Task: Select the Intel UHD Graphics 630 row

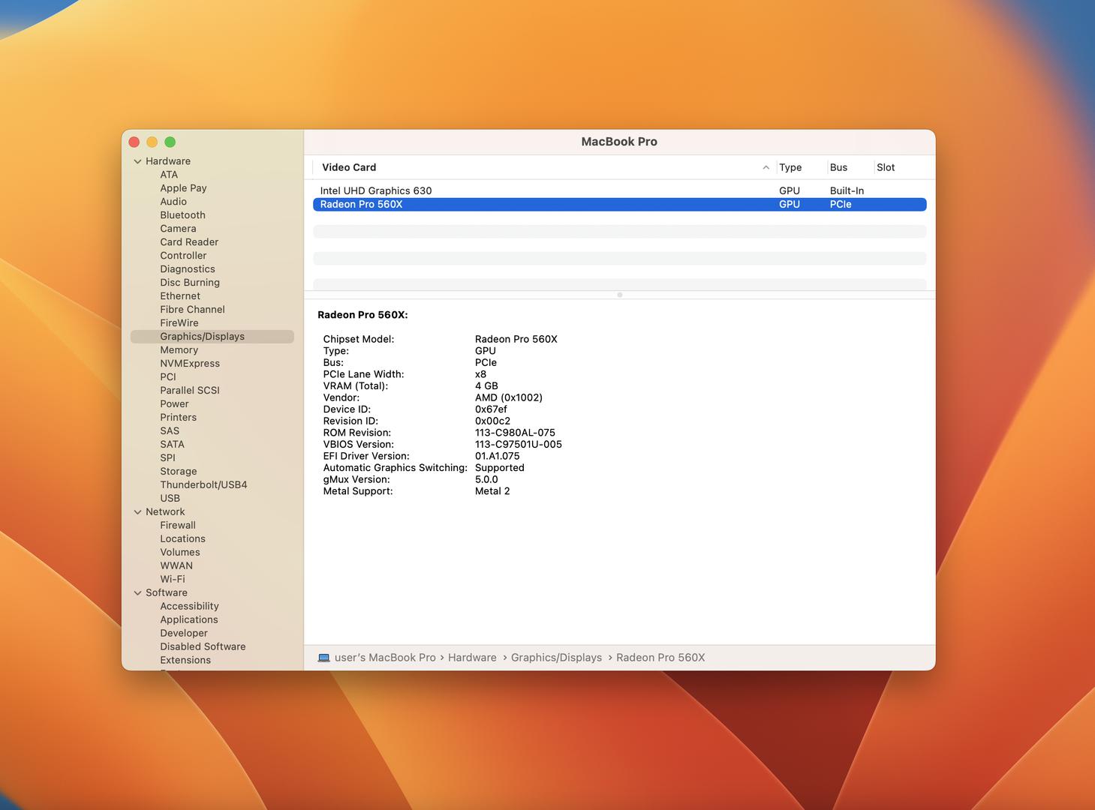Action: pos(619,191)
